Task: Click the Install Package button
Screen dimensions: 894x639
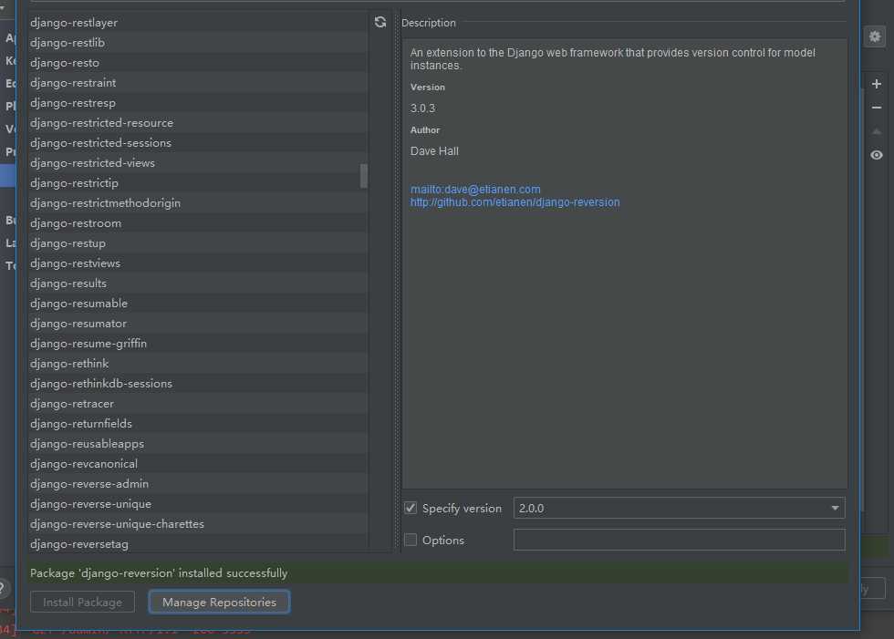Action: point(83,602)
